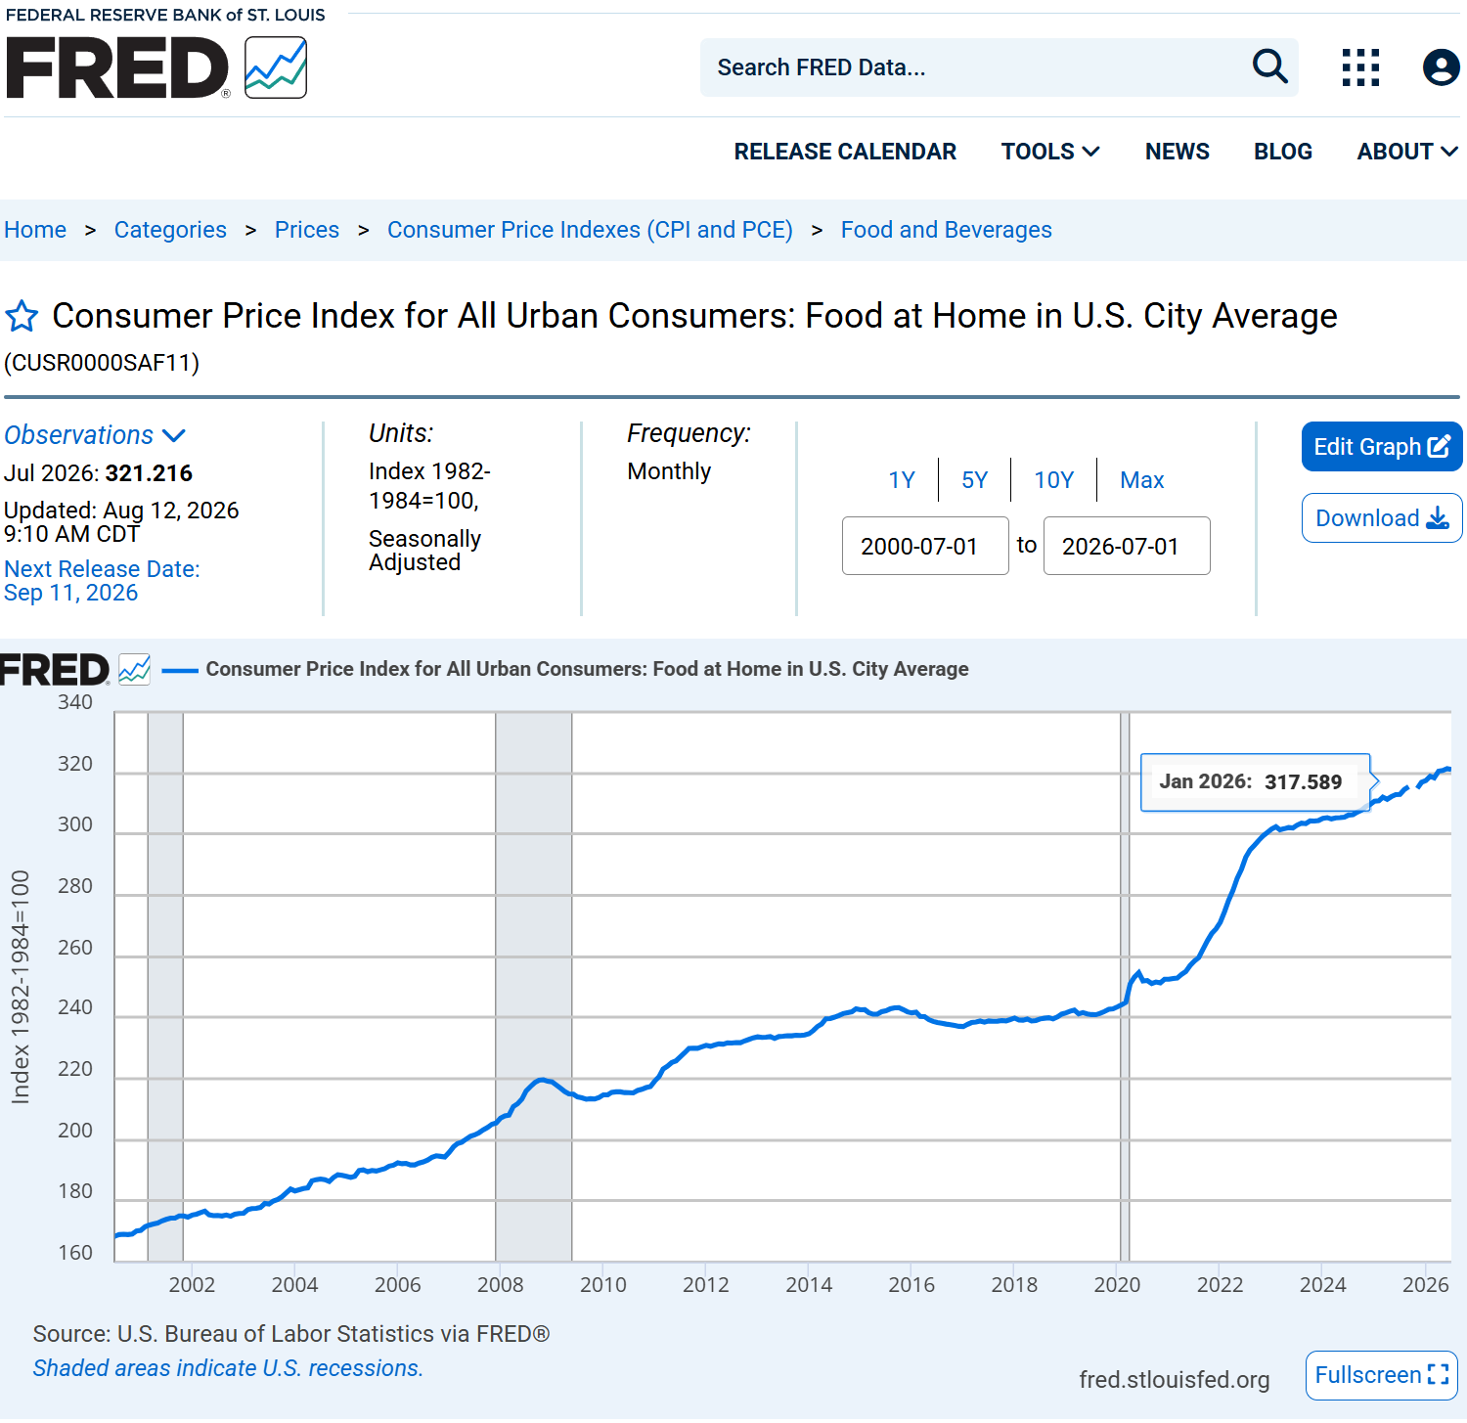Click the small FRED chart icon in graph
1467x1423 pixels.
(x=135, y=670)
